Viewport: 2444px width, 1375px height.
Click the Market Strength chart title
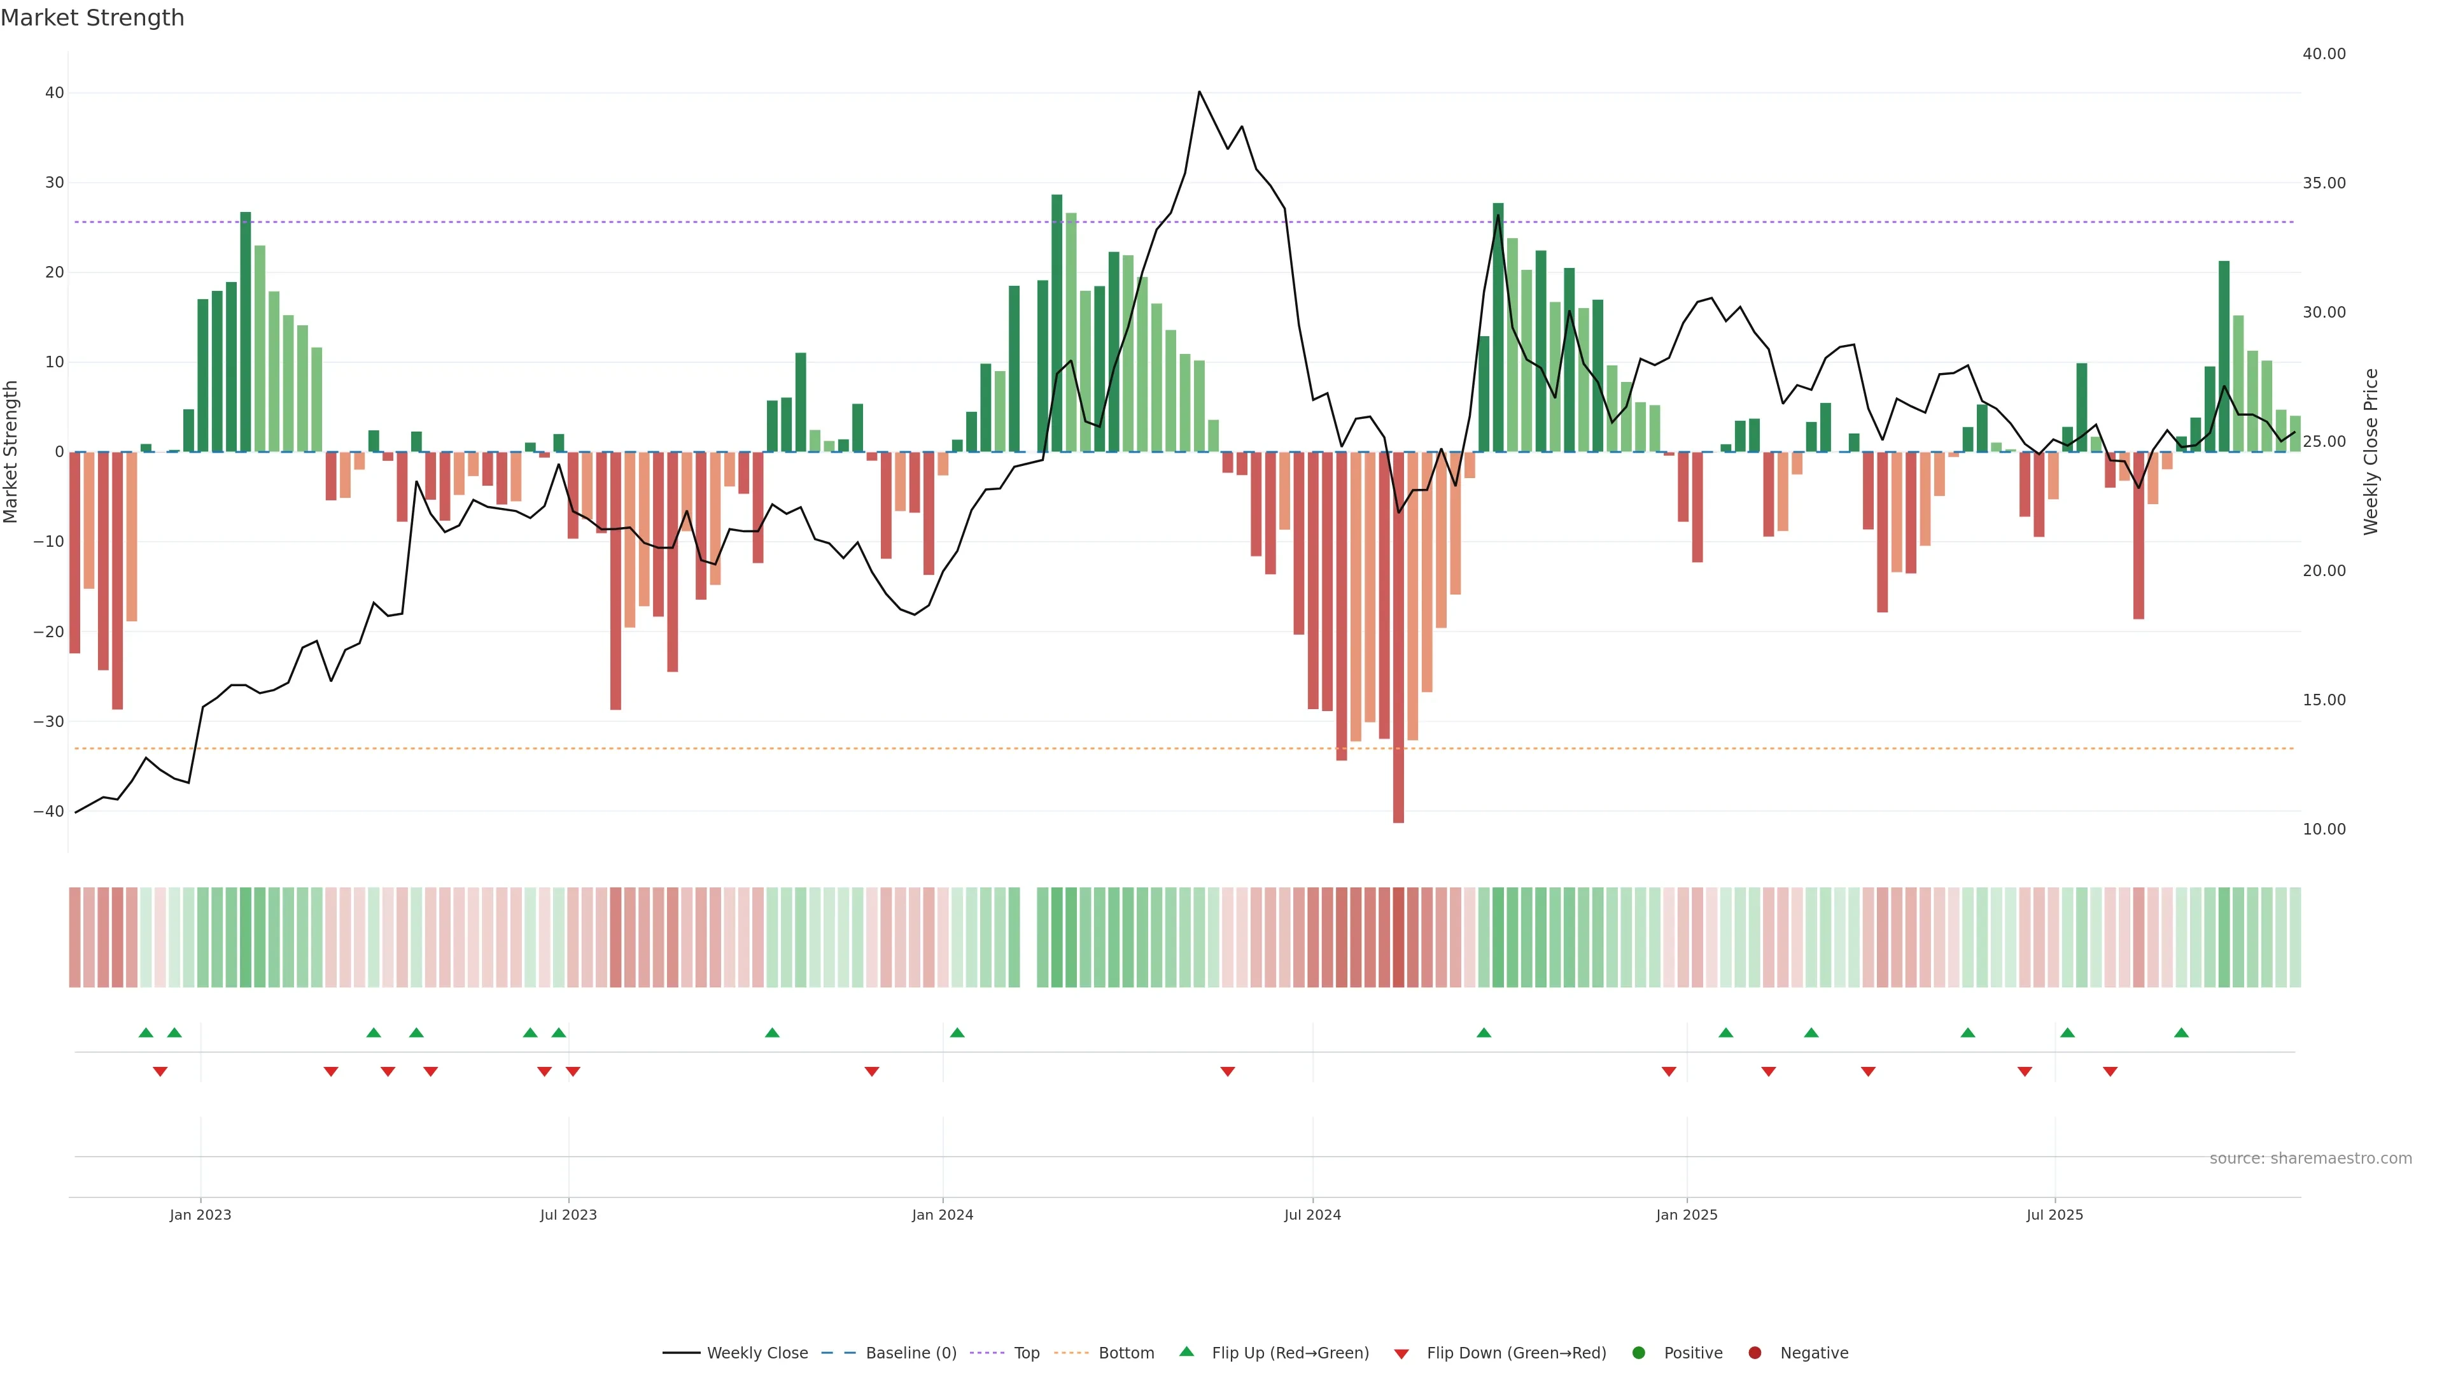tap(92, 18)
